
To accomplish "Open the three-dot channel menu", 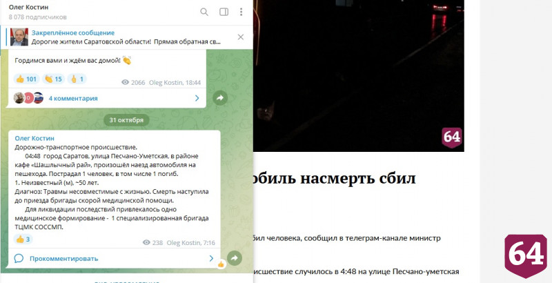I will [241, 12].
